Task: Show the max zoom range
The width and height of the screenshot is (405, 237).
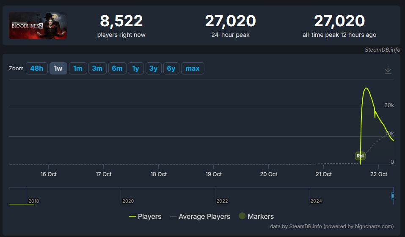Action: pyautogui.click(x=193, y=69)
